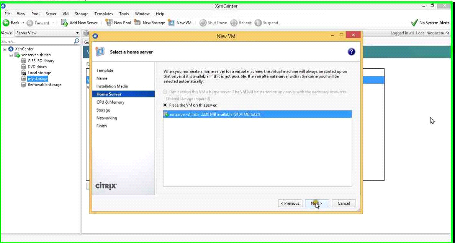
Task: Go to the CPU & Memory wizard step
Action: click(x=110, y=102)
